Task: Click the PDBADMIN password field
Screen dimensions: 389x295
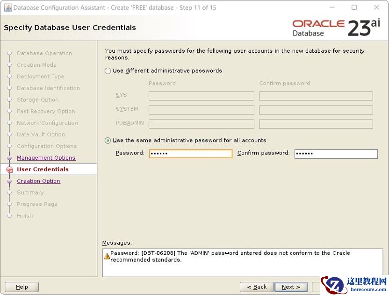Action: pos(202,124)
